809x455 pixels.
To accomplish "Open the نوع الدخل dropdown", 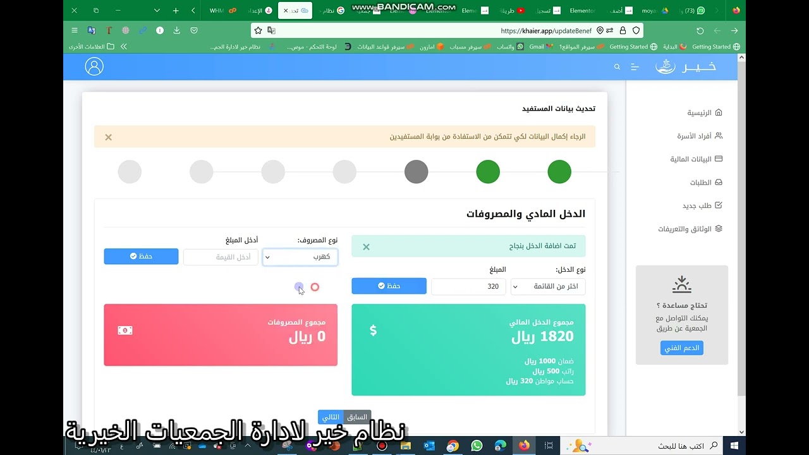I will pyautogui.click(x=548, y=286).
